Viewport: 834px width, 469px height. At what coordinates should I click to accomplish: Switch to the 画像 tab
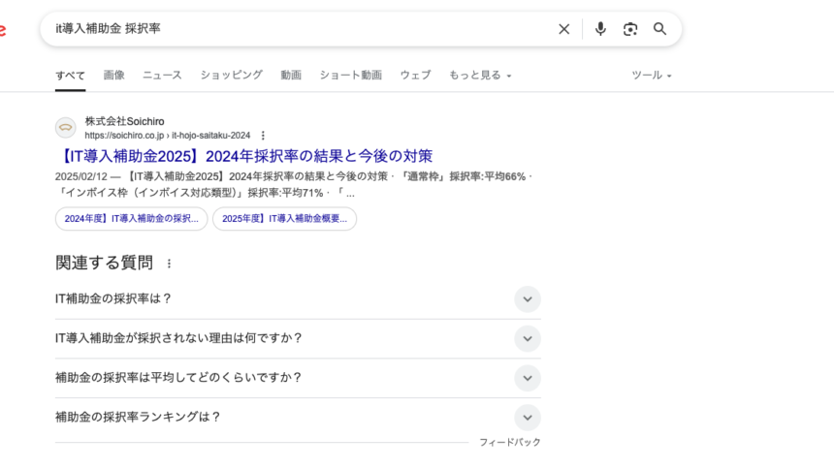click(x=113, y=75)
